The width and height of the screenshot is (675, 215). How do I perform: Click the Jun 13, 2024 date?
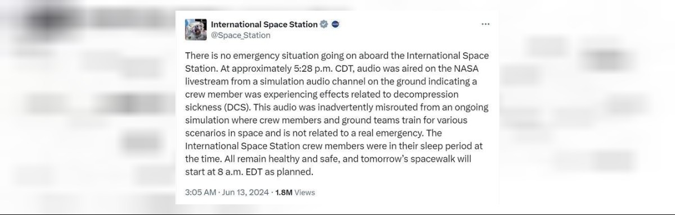[x=246, y=192]
